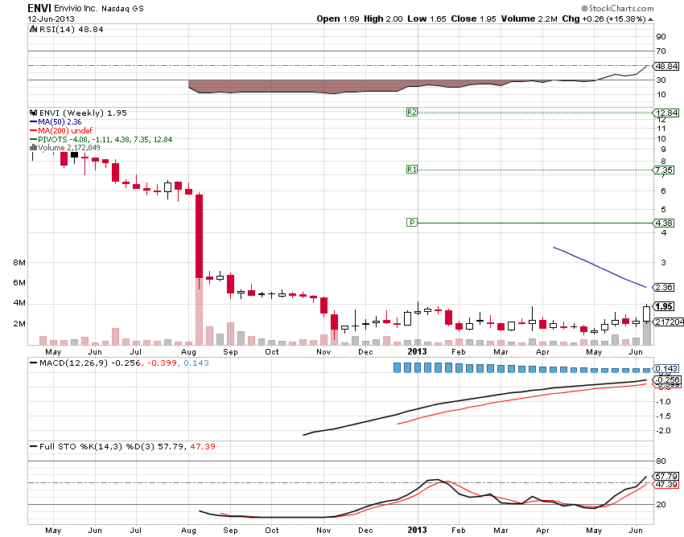The height and width of the screenshot is (537, 684).
Task: Click the RSI 30 oversold level label
Action: point(661,80)
